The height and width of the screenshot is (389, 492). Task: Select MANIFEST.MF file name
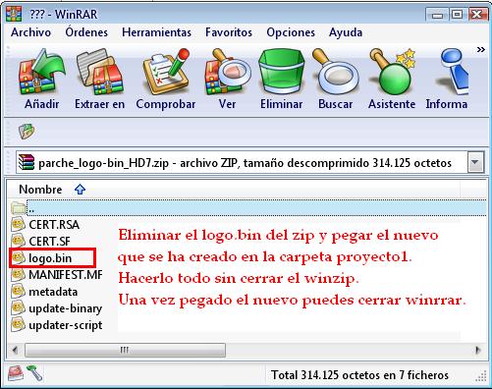66,275
